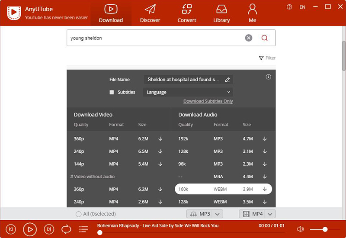Maximize the AnyUTube window
Viewport: 346px width, 238px height.
pyautogui.click(x=328, y=7)
